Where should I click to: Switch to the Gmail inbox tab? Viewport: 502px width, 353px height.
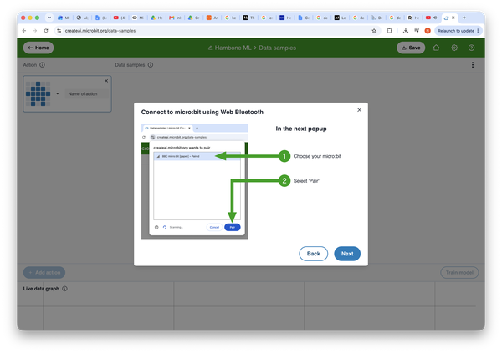coord(175,18)
